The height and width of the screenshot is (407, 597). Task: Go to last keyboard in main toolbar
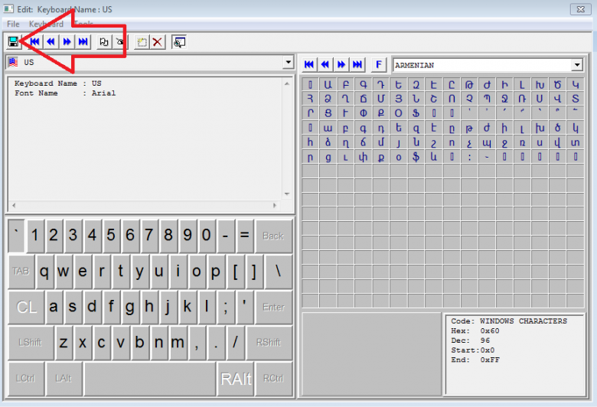point(83,41)
